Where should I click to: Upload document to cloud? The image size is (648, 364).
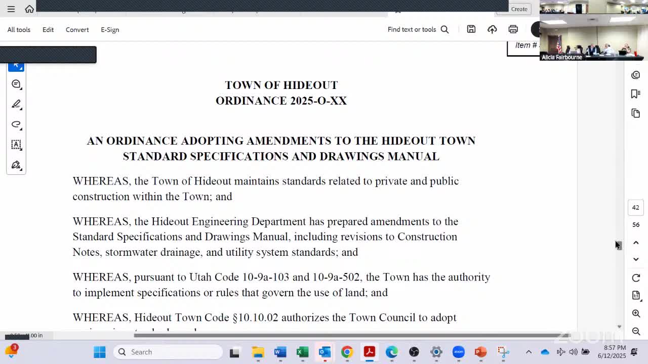point(492,29)
